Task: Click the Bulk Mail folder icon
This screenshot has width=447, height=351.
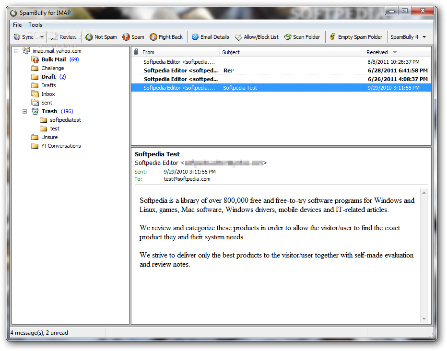Action: click(x=35, y=59)
